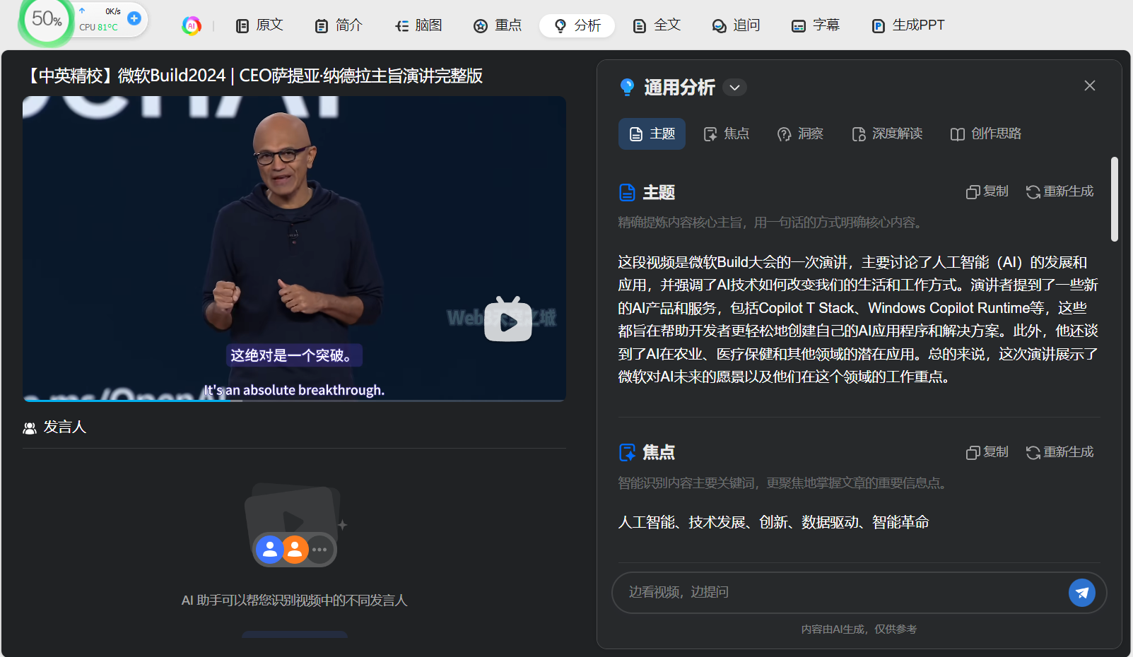Click the 内容由AI生成，仅供参考 notice
The height and width of the screenshot is (657, 1133).
point(859,629)
